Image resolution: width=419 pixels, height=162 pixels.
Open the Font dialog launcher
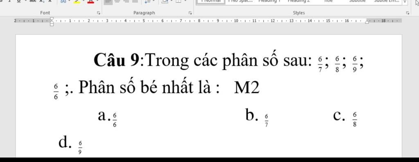tap(99, 13)
